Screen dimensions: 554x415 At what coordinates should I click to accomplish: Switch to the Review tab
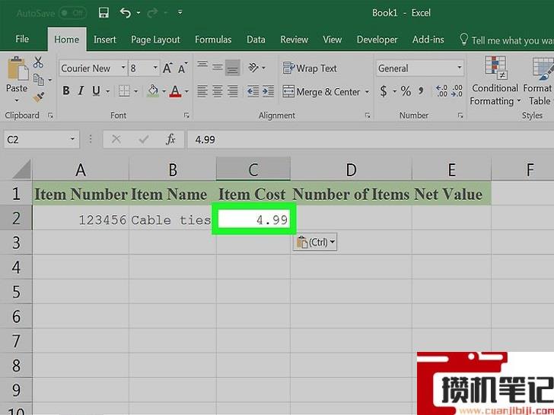(x=294, y=40)
